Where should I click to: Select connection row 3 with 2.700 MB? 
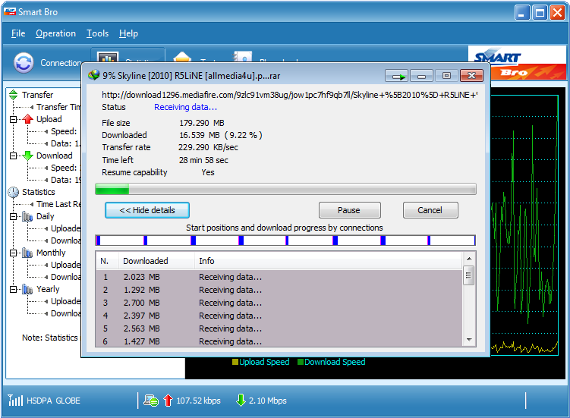(279, 303)
